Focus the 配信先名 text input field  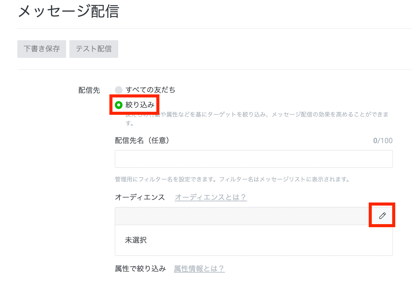click(254, 159)
